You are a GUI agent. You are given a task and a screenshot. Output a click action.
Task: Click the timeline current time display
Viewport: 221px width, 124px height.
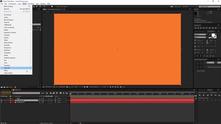point(6,92)
